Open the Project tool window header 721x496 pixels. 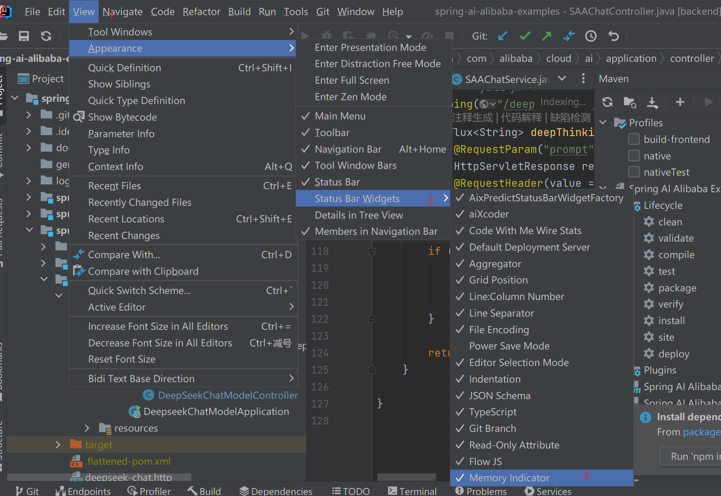(41, 79)
